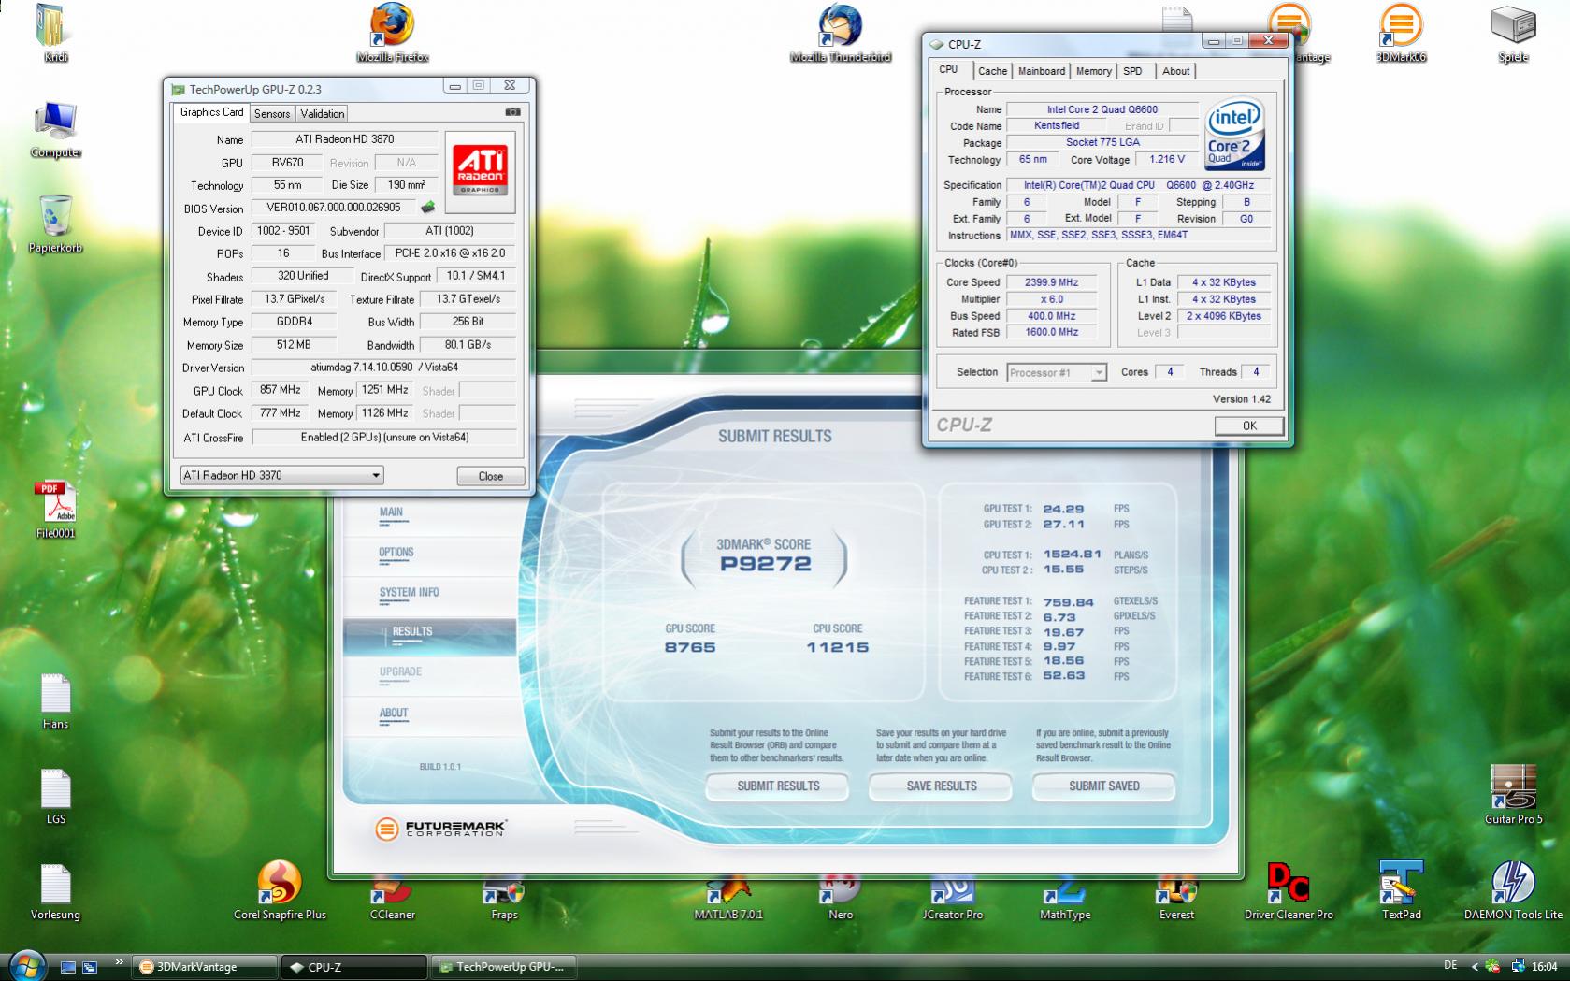Launch the TextPad desktop shortcut

(x=1401, y=890)
